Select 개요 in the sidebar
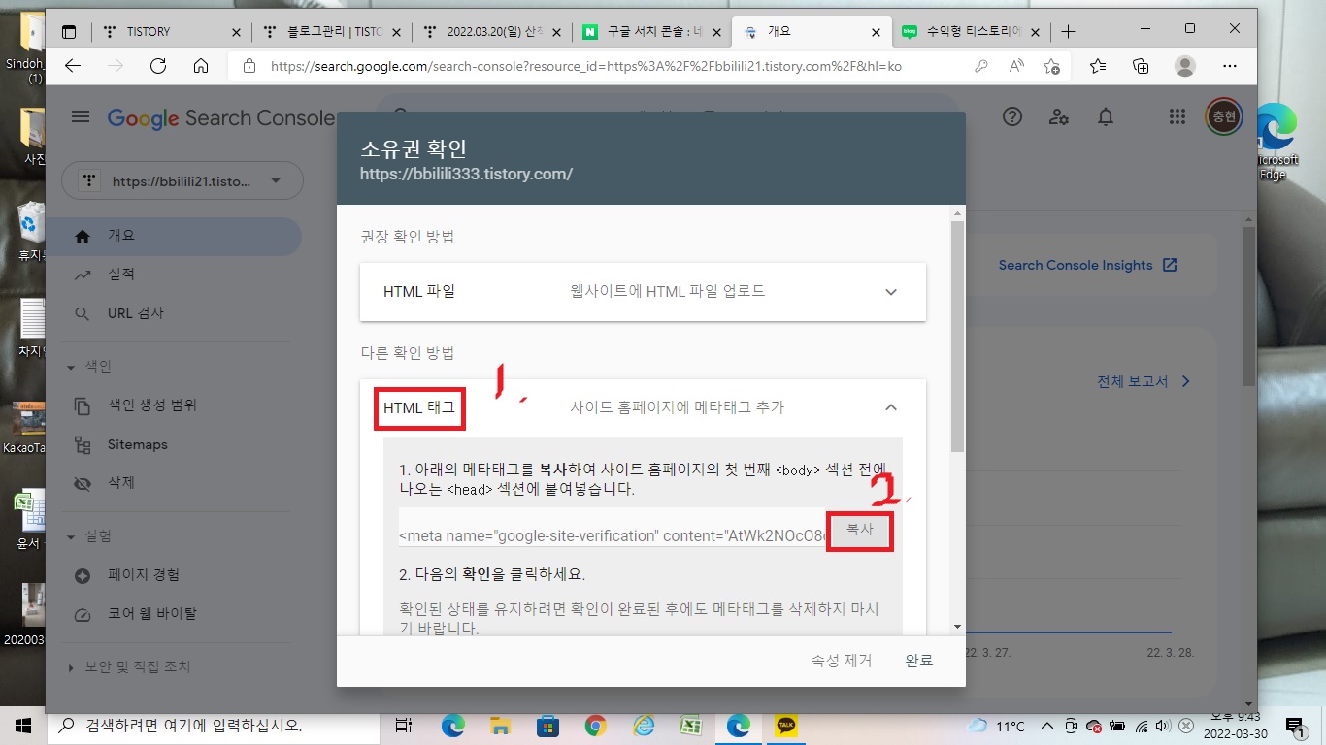 pos(174,237)
